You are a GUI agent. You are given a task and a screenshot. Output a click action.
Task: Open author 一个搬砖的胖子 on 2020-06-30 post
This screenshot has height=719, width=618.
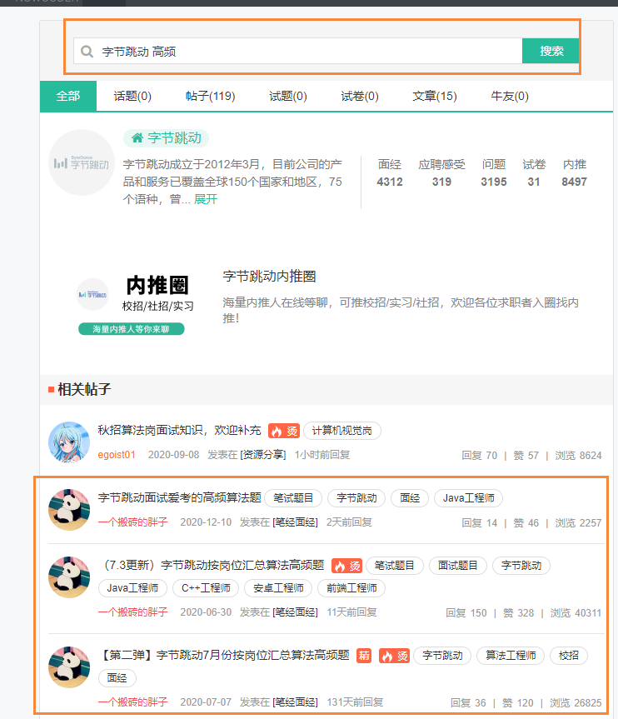click(133, 612)
